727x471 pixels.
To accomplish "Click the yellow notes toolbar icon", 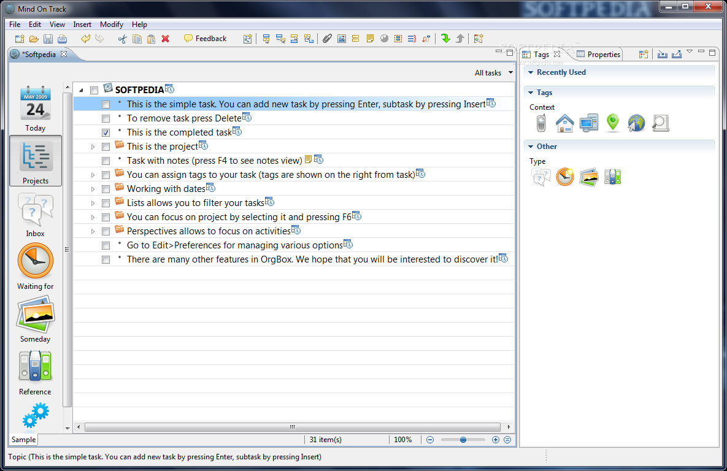I will (x=370, y=39).
